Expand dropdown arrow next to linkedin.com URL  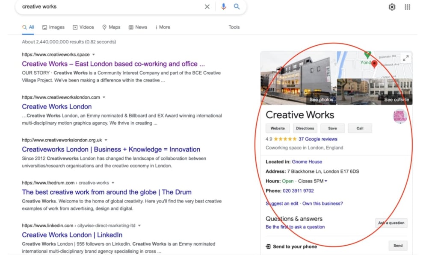(x=139, y=226)
